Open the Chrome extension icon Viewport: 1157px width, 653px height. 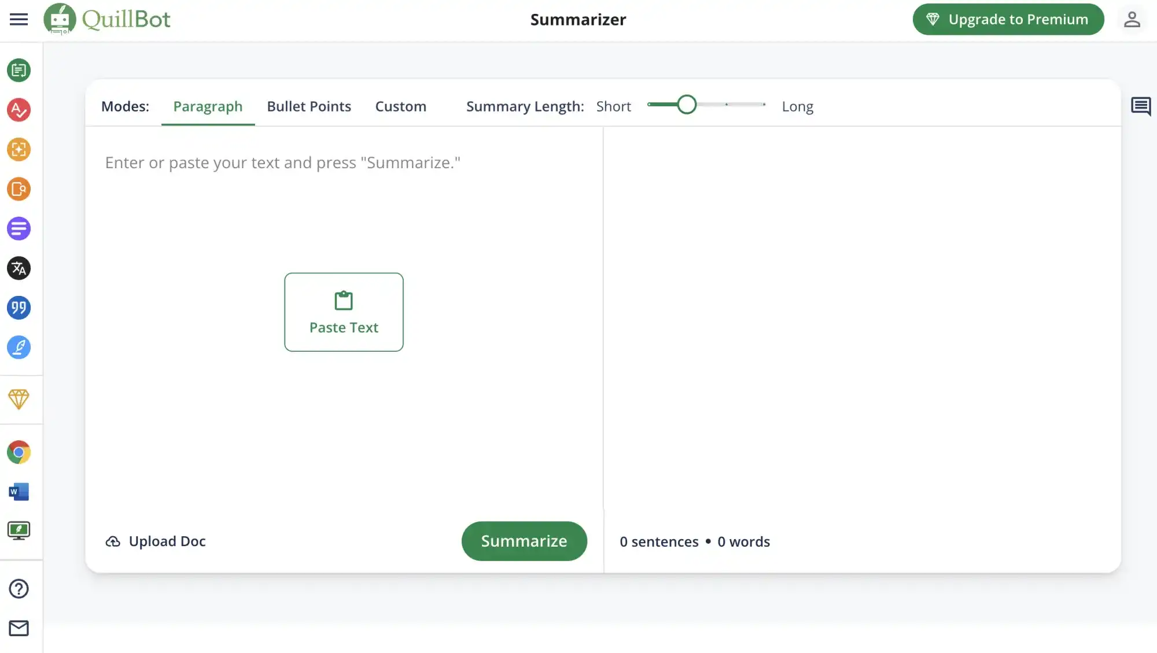click(x=19, y=452)
